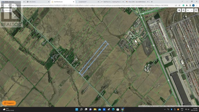
Task: Toggle the browser side panel
Action: click(x=190, y=6)
